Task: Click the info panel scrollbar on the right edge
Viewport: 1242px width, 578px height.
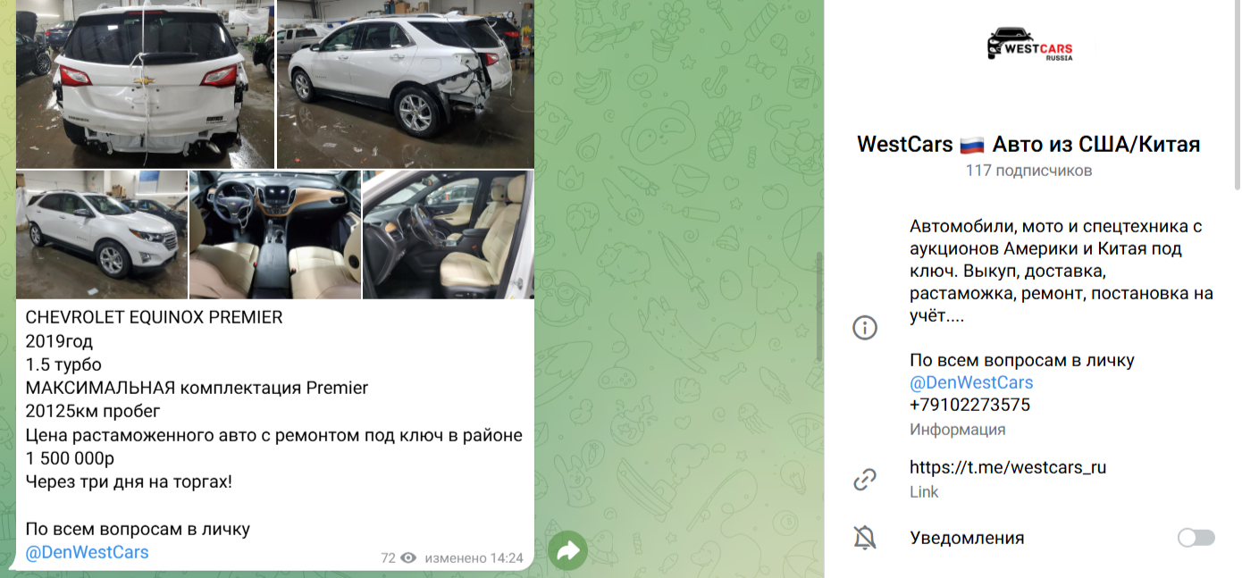Action: click(x=1237, y=96)
